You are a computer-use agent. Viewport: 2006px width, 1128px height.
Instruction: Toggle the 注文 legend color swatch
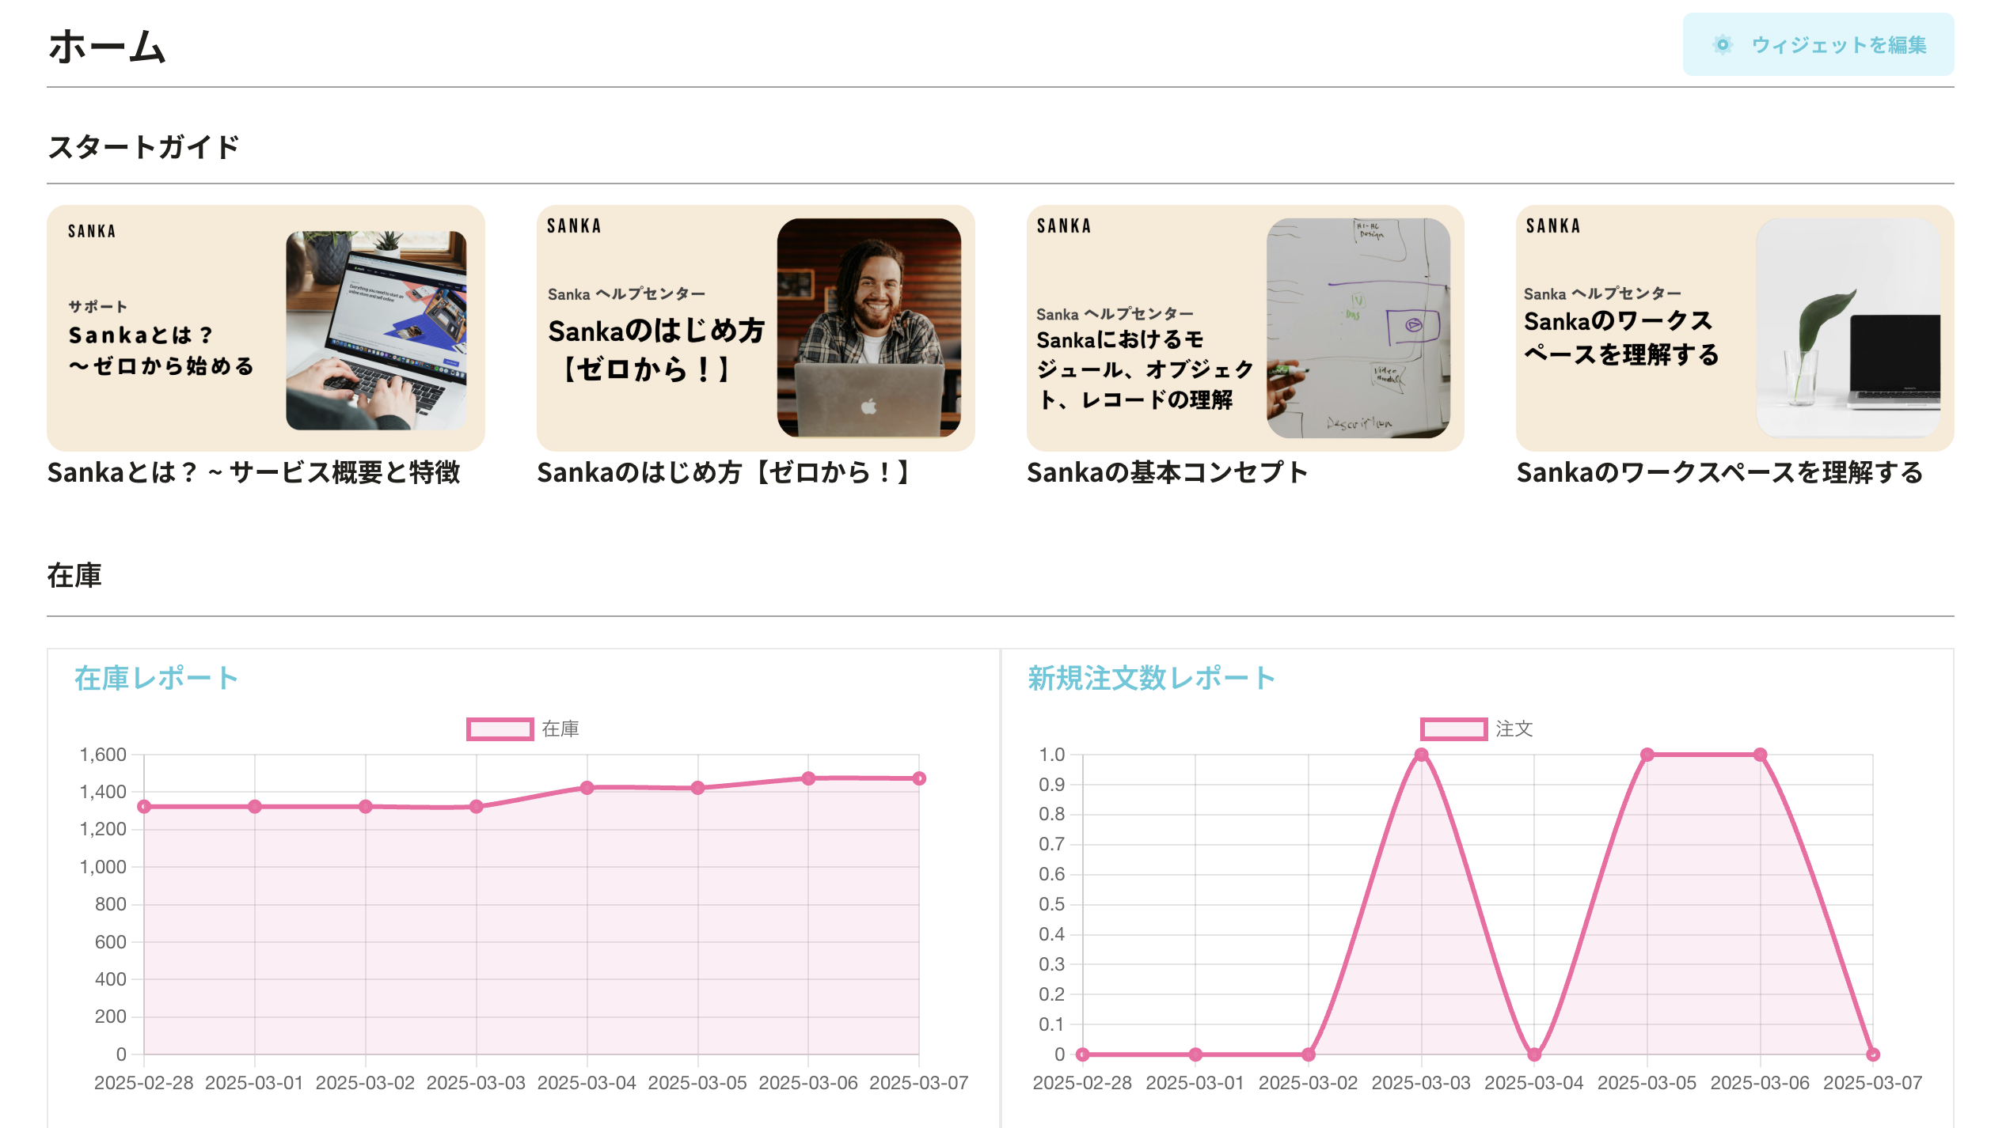click(x=1453, y=729)
